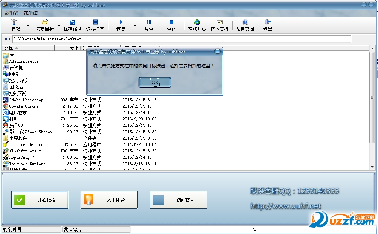Open 帮助文档 help document

(245, 25)
